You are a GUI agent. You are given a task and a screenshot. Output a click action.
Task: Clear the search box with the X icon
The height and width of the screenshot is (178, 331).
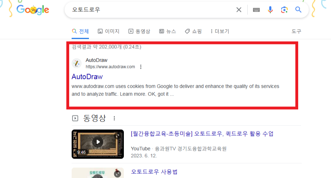(239, 10)
